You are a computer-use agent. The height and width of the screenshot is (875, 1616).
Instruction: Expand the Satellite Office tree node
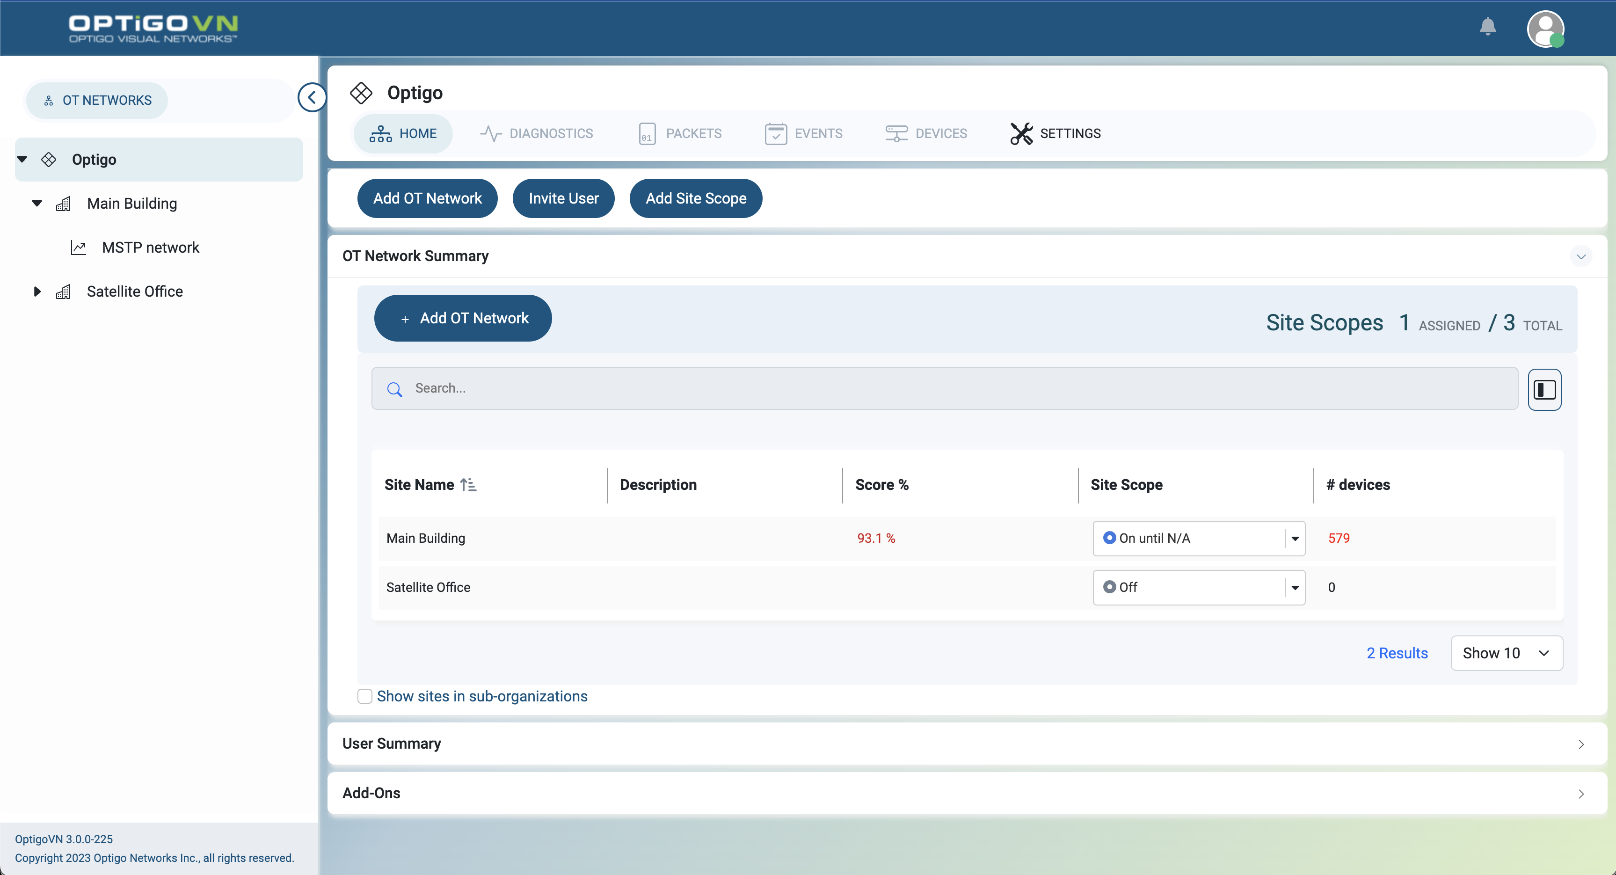(x=36, y=291)
